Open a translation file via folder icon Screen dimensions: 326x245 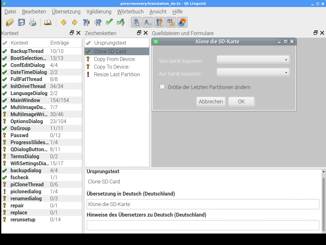click(x=10, y=22)
